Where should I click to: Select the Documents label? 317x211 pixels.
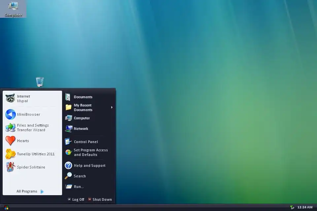click(x=83, y=97)
